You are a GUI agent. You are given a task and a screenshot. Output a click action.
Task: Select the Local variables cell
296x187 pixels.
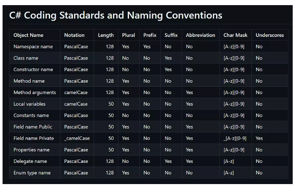[x=29, y=104]
